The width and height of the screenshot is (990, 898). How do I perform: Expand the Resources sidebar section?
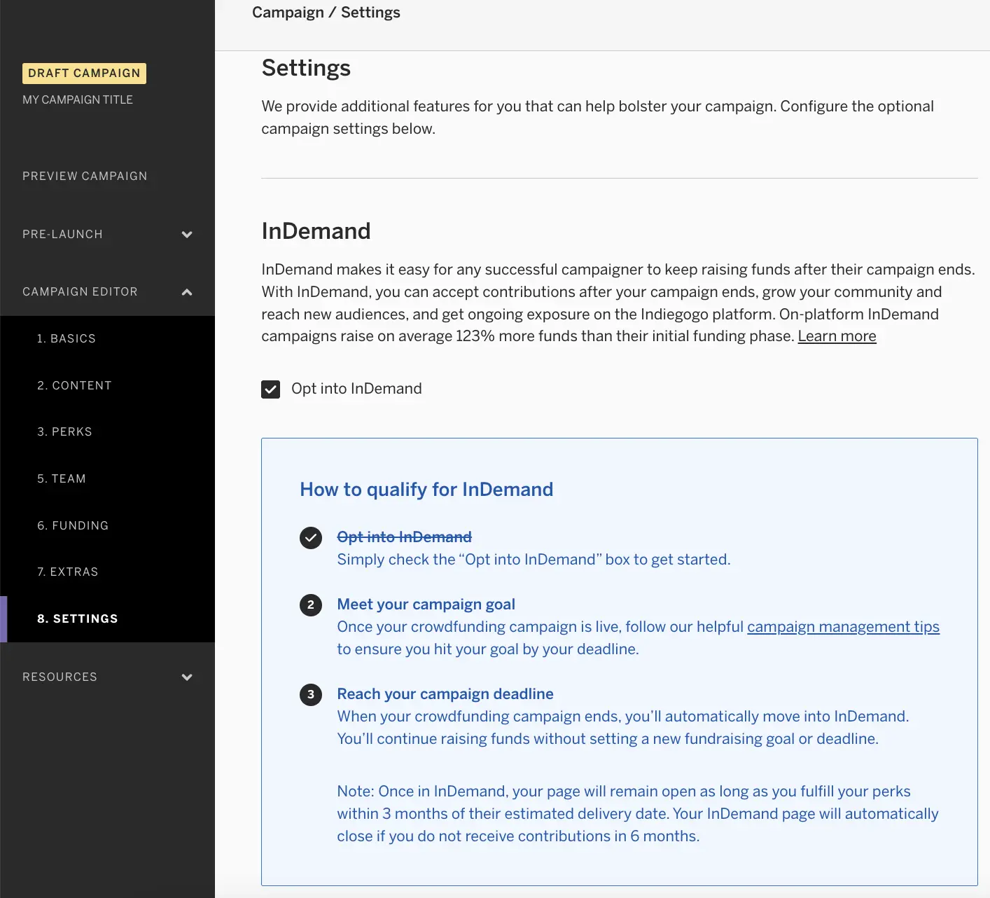tap(187, 677)
